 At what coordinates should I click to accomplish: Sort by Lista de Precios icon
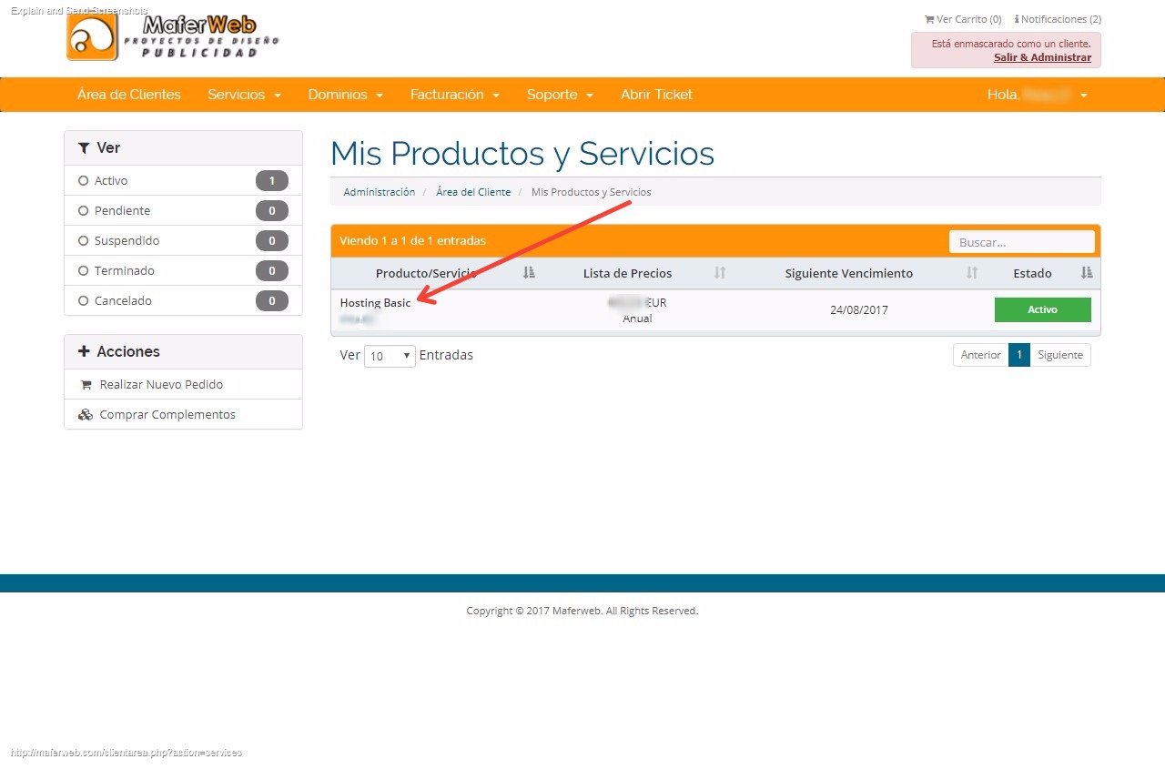pos(719,273)
